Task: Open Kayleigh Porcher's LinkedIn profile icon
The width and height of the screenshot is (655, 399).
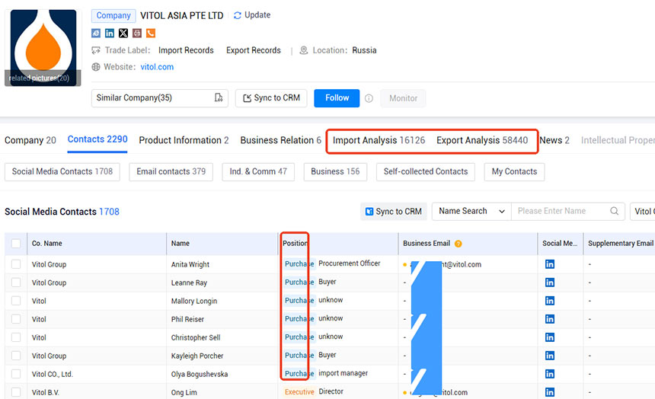Action: [x=550, y=356]
